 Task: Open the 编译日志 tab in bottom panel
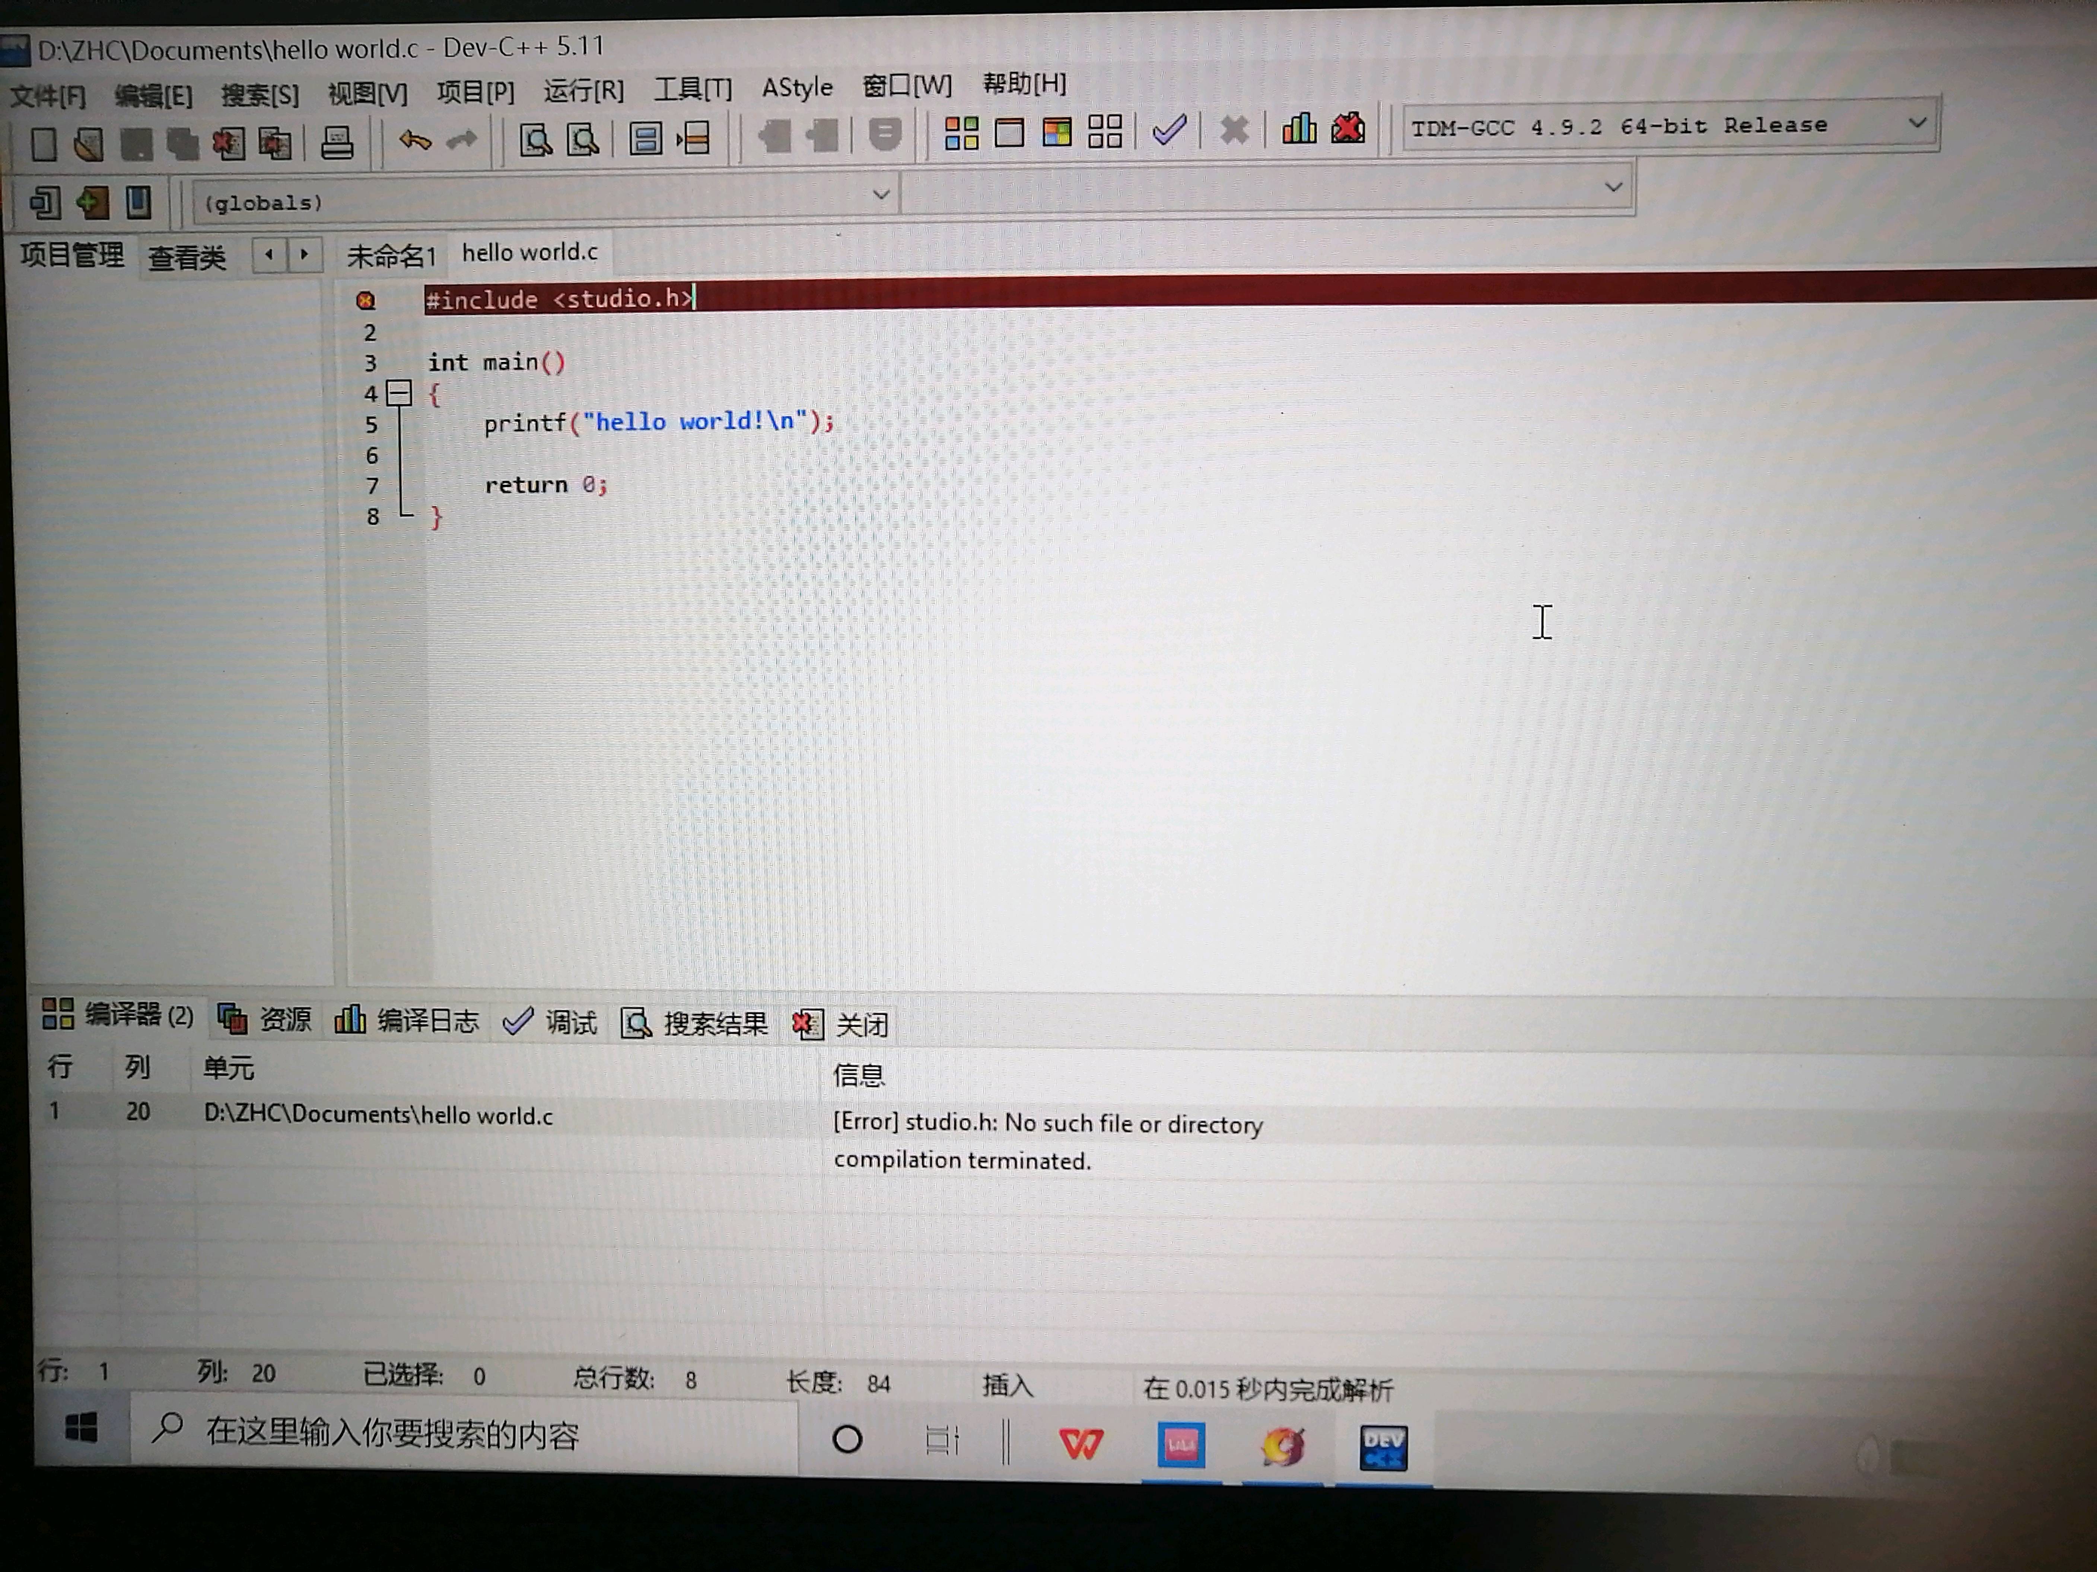click(408, 1020)
